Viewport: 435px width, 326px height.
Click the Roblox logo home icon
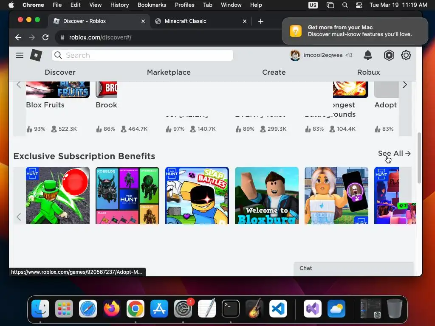click(x=36, y=55)
